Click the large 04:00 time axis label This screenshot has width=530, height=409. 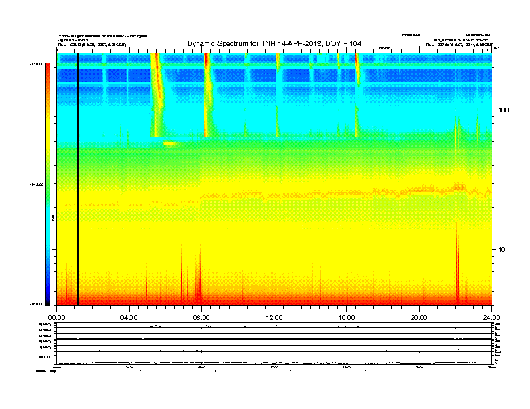128,318
